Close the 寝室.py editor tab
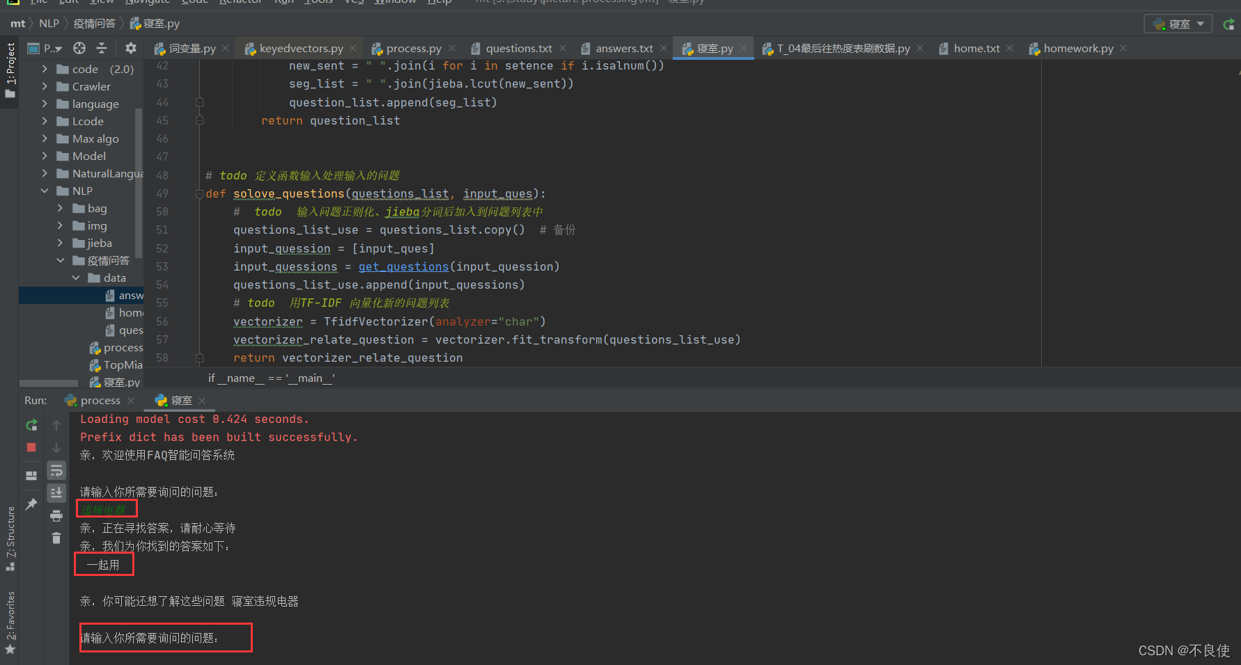Viewport: 1241px width, 665px height. 744,48
